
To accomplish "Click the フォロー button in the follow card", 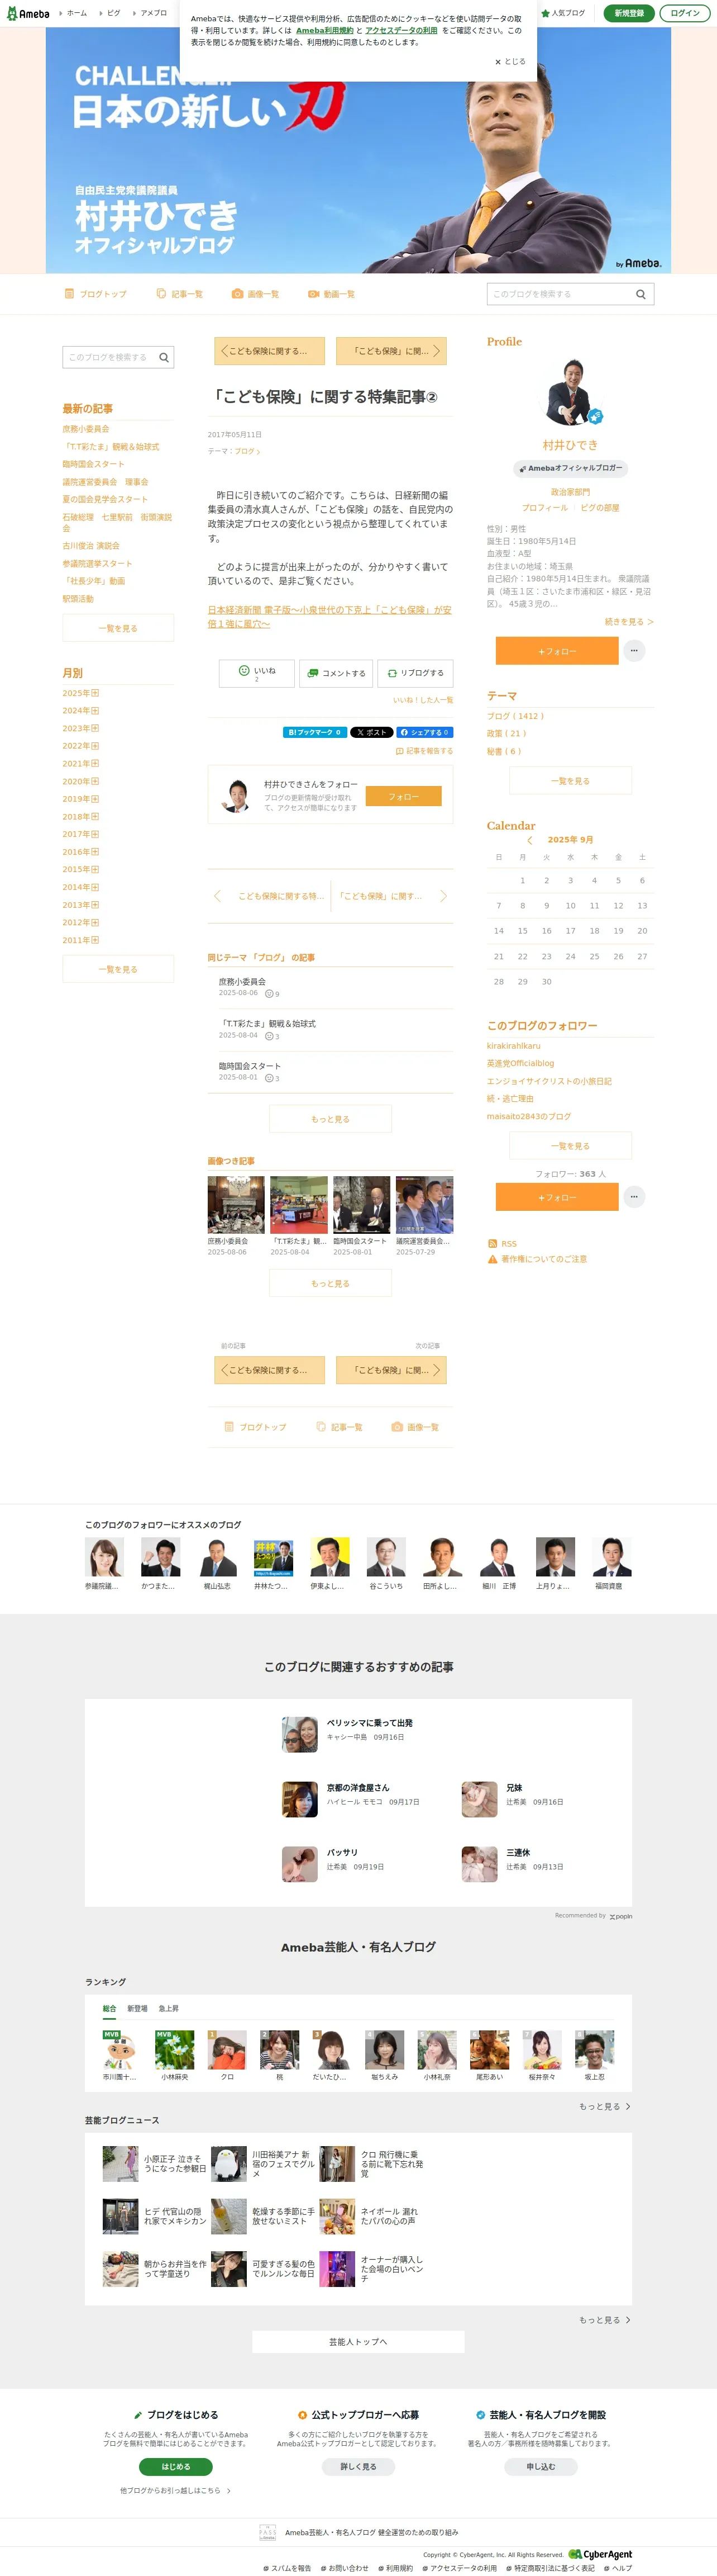I will pos(403,796).
